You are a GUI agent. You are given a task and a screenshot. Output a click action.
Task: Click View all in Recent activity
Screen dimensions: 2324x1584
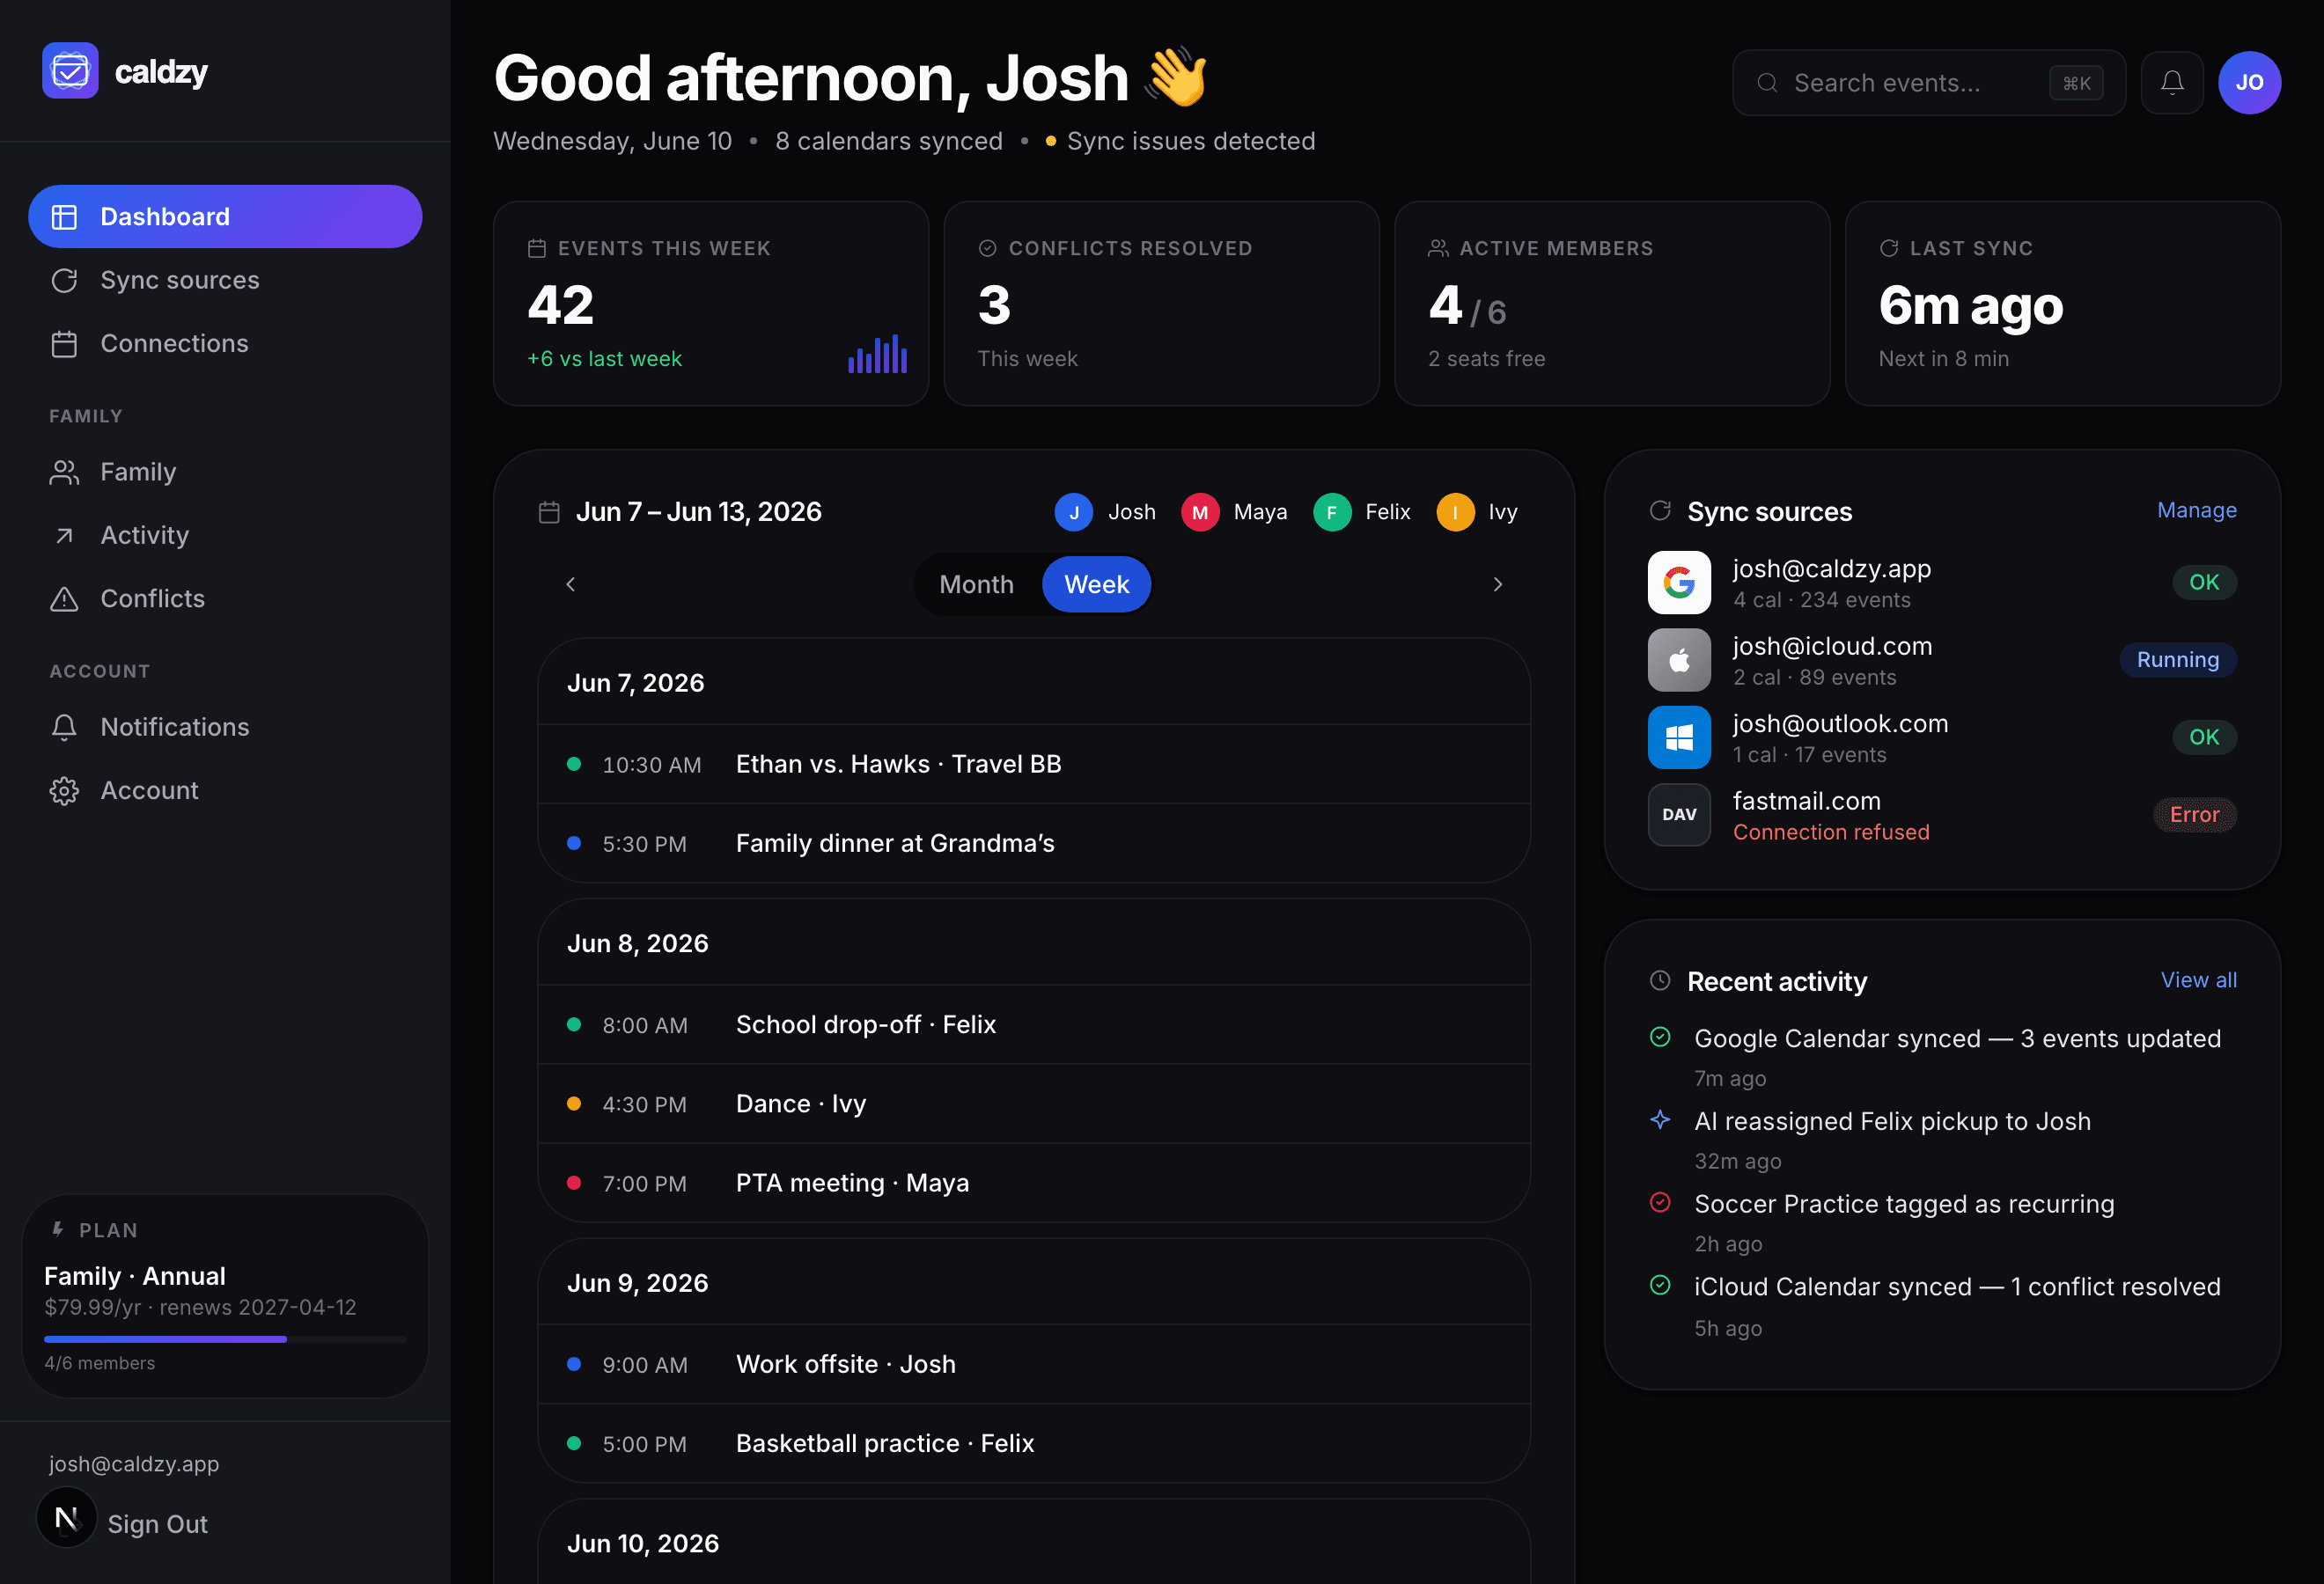click(2198, 980)
